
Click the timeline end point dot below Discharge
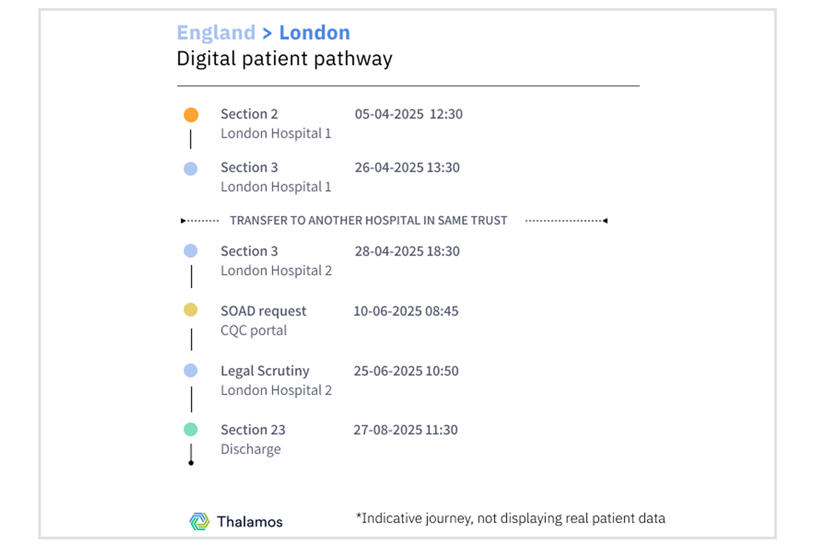(x=191, y=463)
